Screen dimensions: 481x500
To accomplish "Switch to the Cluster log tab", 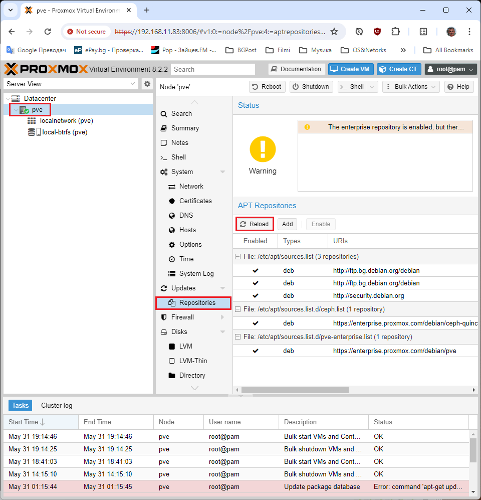I will tap(57, 406).
